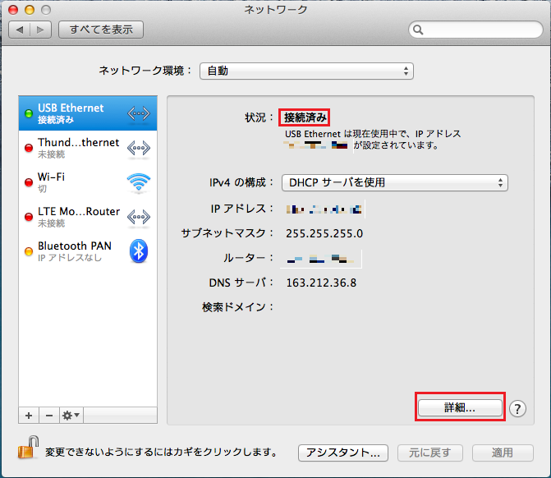Open the help question mark button
This screenshot has width=551, height=478.
tap(517, 408)
